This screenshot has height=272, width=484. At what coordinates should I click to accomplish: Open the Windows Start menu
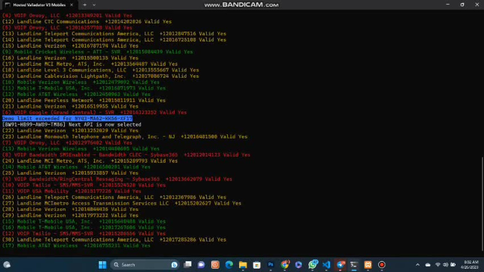tap(103, 265)
